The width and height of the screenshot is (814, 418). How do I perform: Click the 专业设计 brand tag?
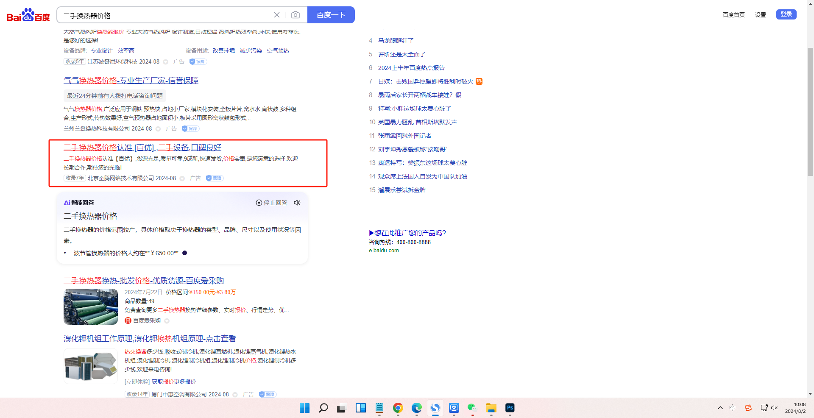(x=102, y=50)
